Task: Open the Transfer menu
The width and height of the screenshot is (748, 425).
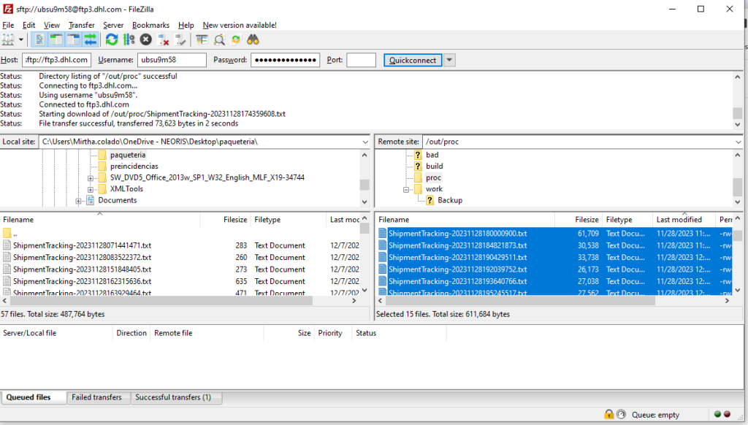Action: tap(82, 26)
